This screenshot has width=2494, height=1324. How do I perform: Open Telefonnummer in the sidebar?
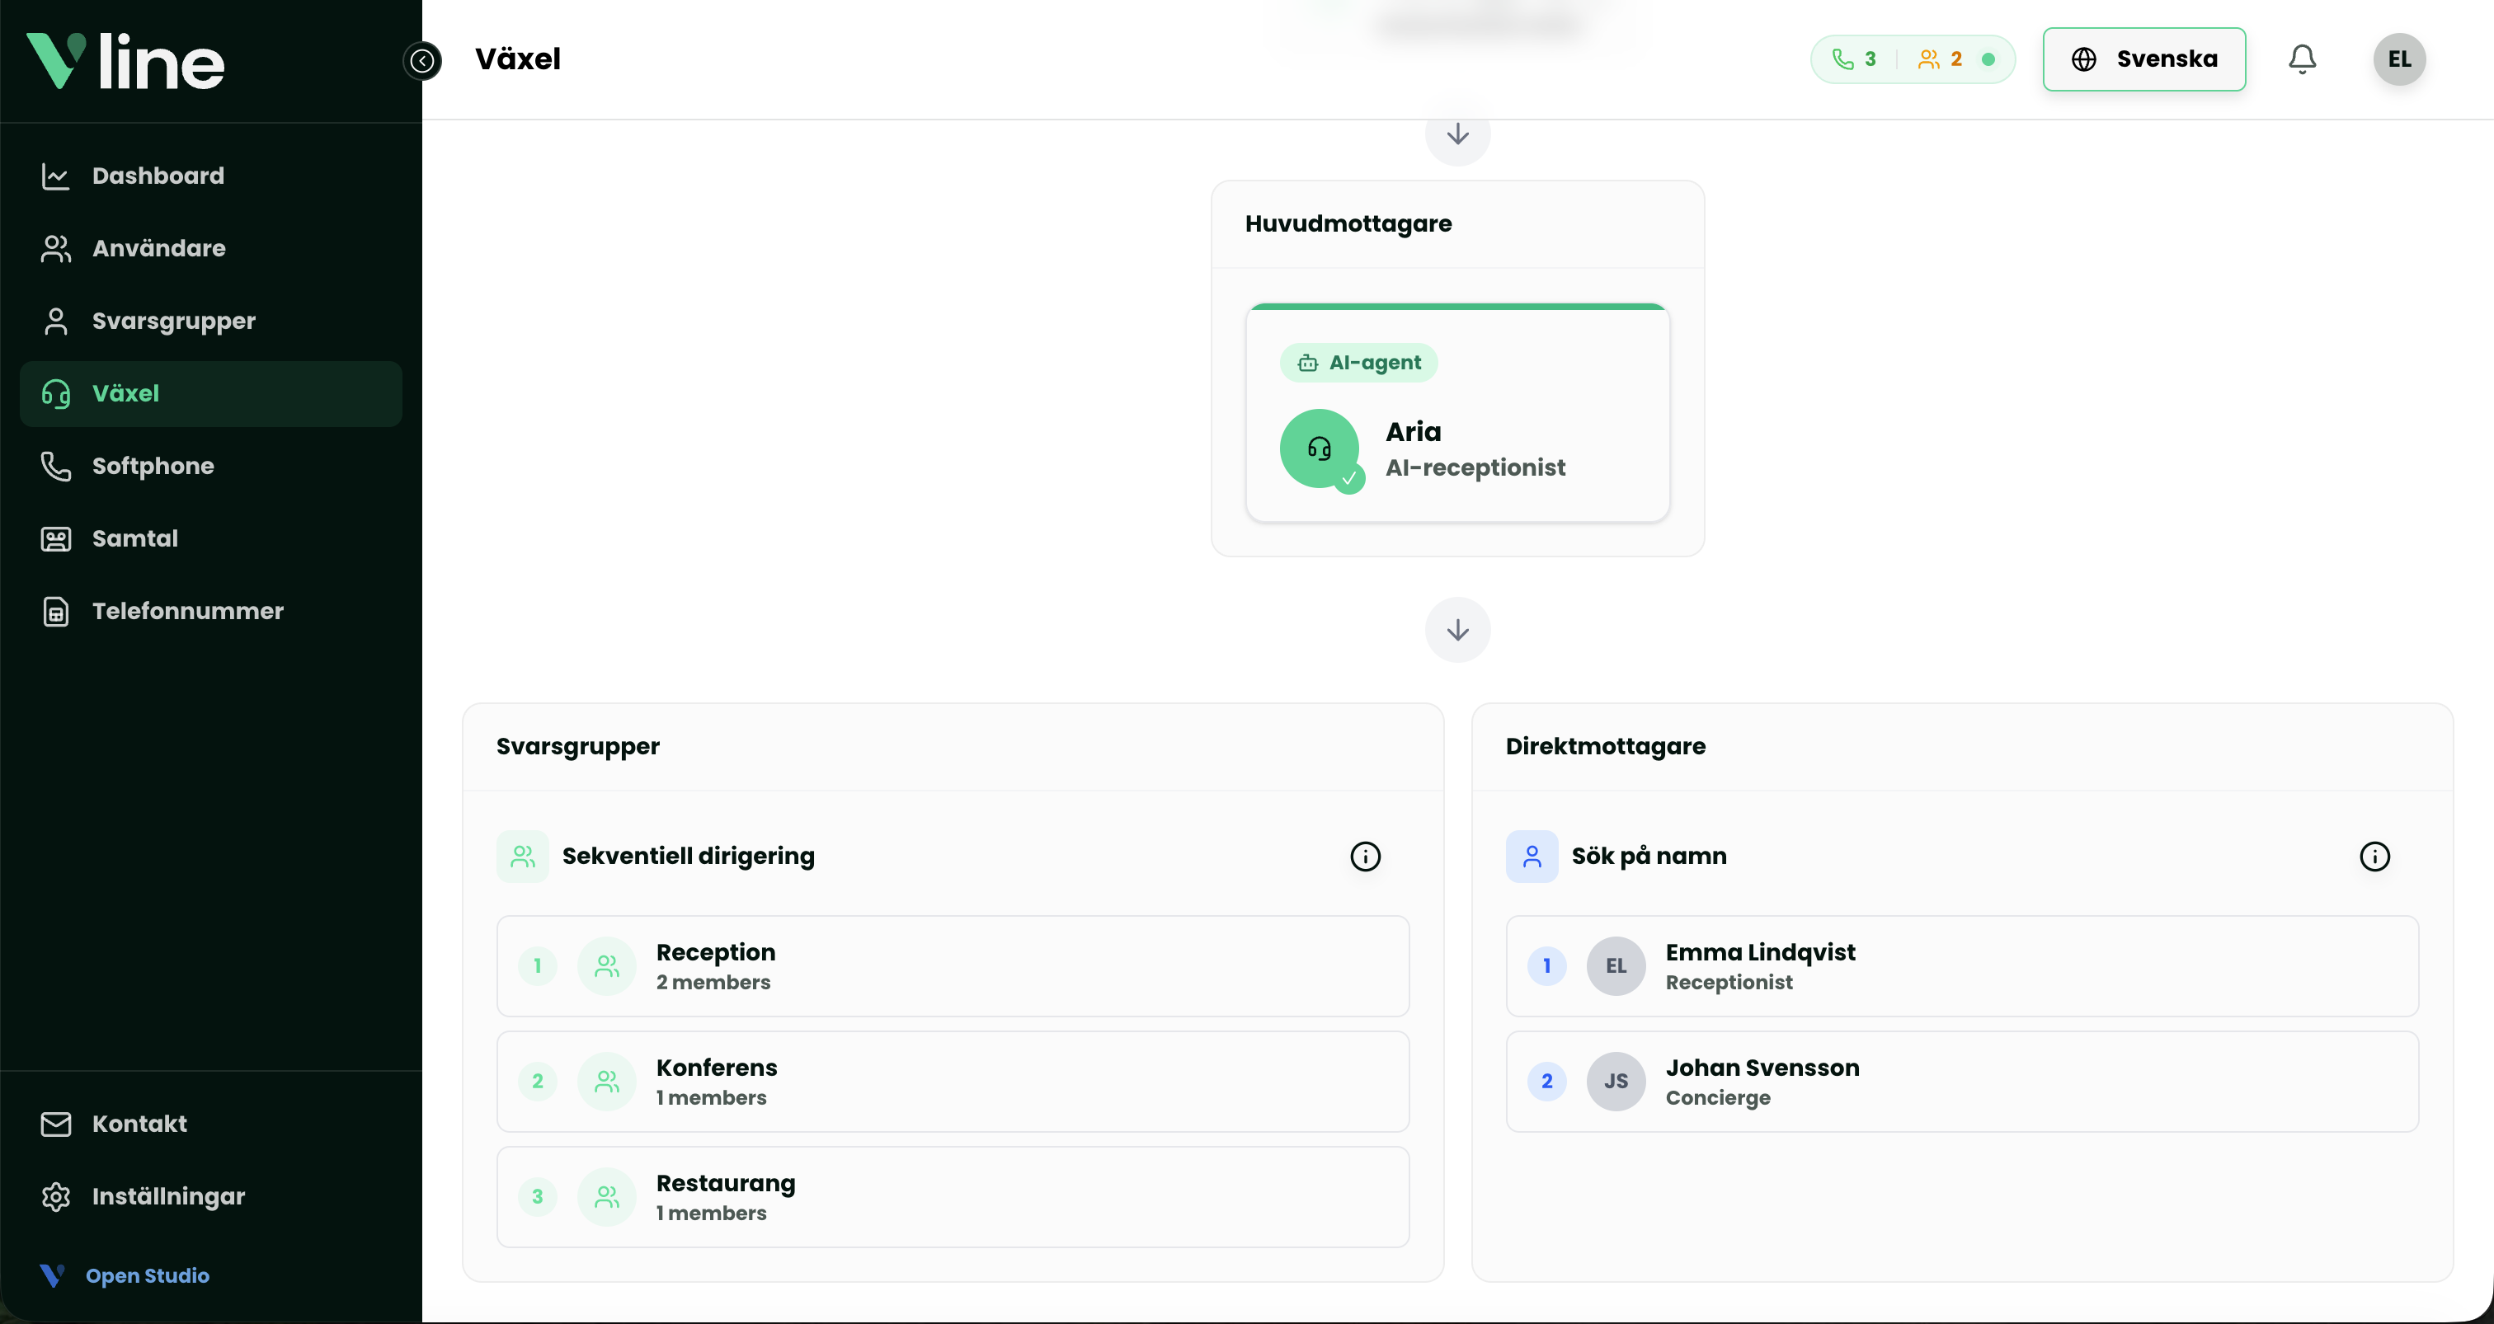coord(188,611)
